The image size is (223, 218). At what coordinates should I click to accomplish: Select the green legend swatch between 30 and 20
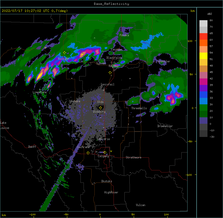[x=203, y=108]
